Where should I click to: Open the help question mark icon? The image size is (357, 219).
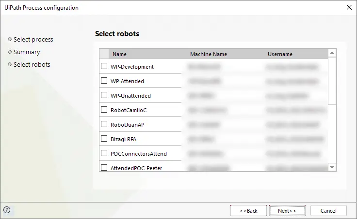pyautogui.click(x=7, y=210)
